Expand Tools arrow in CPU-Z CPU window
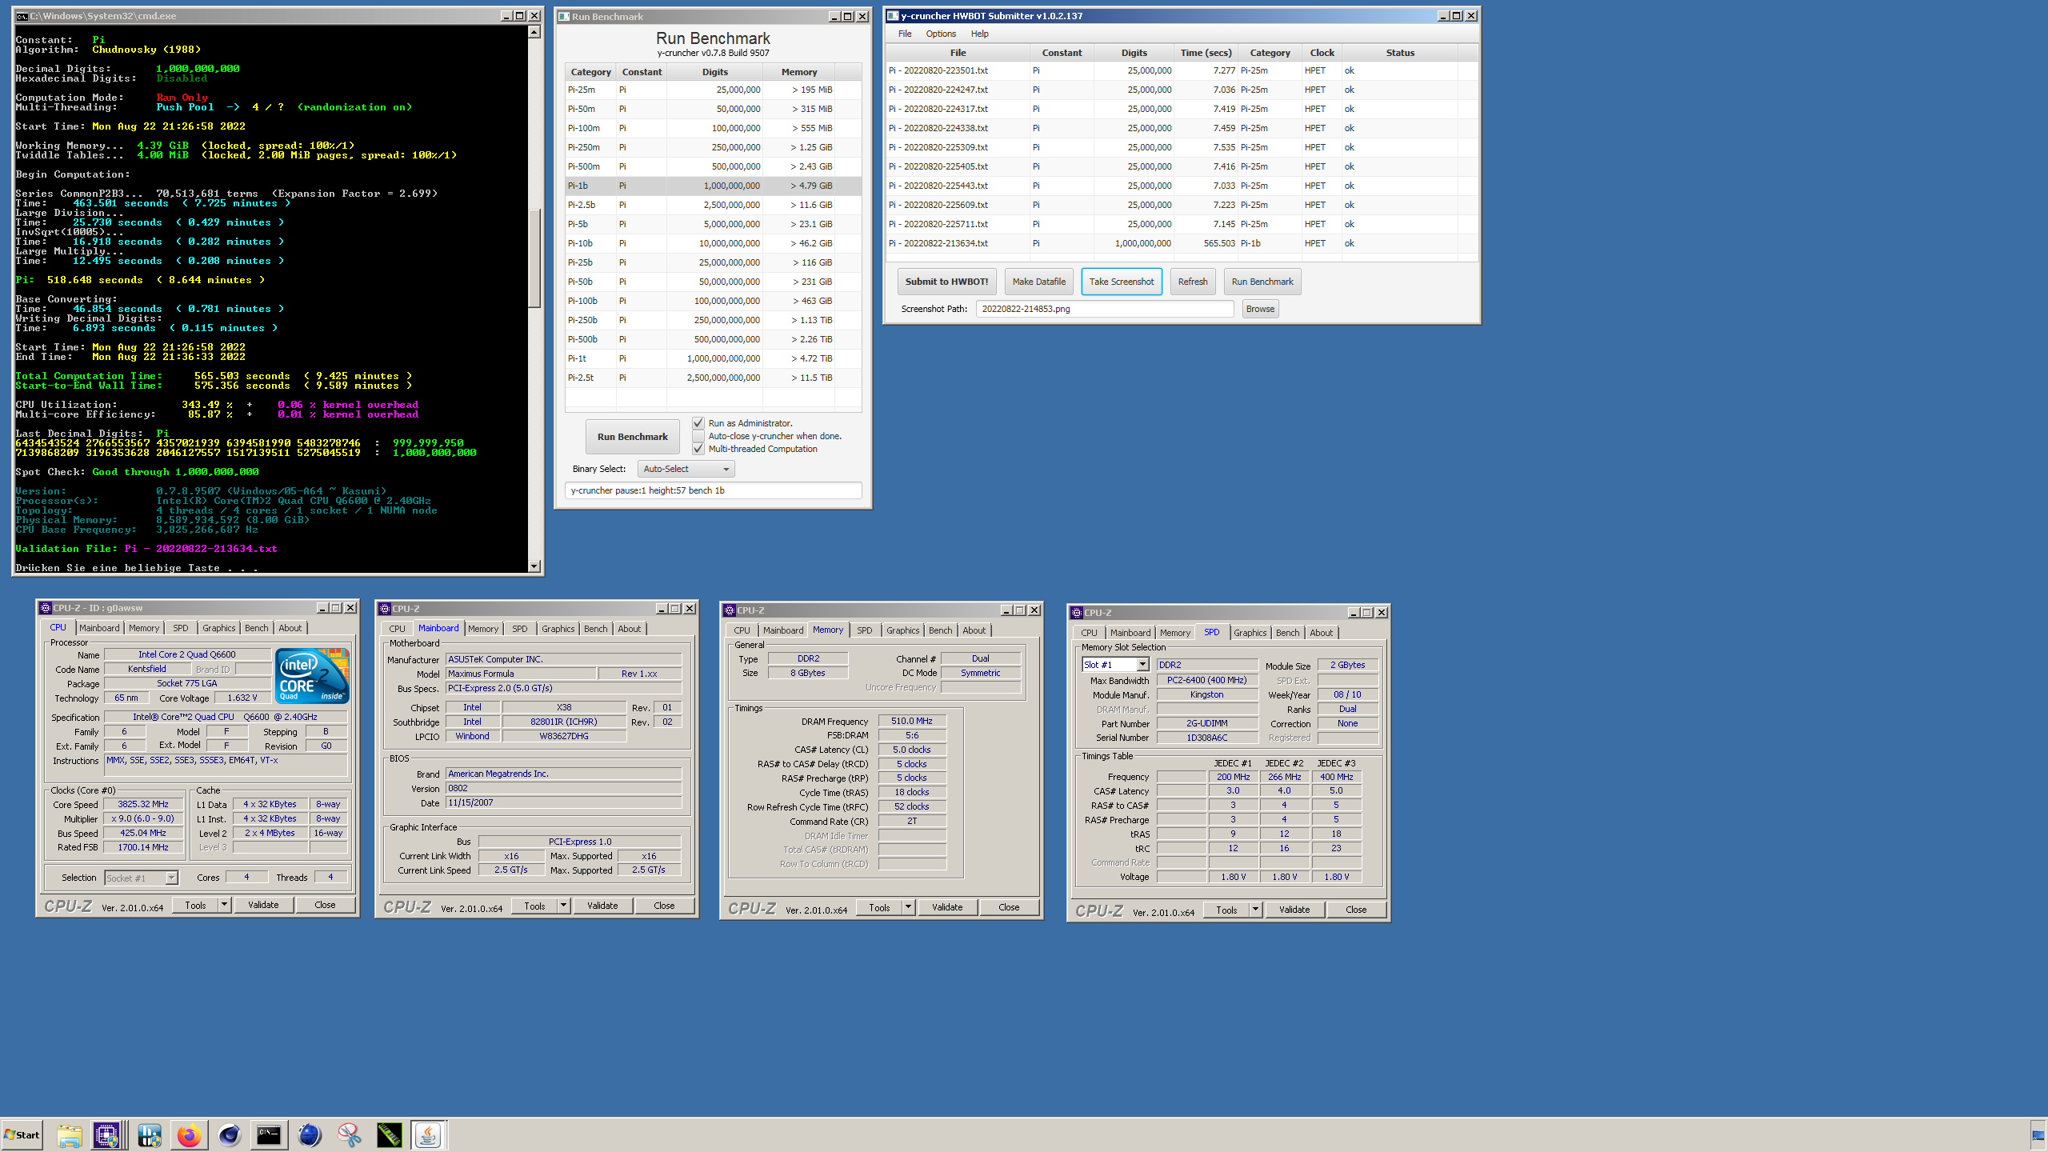Image resolution: width=2048 pixels, height=1152 pixels. pos(224,905)
